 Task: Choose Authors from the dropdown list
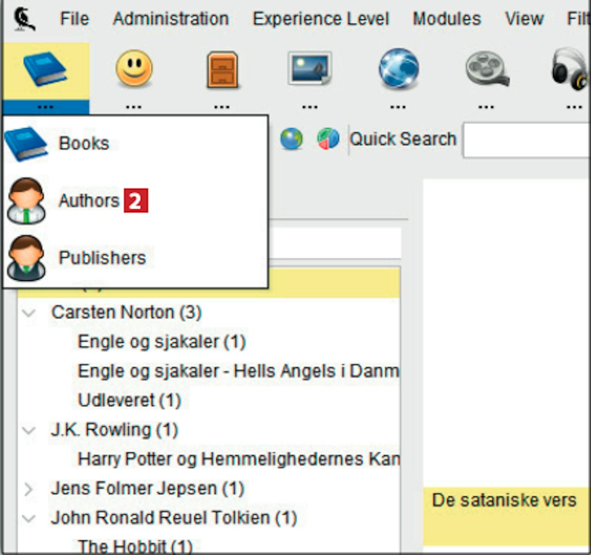[135, 200]
